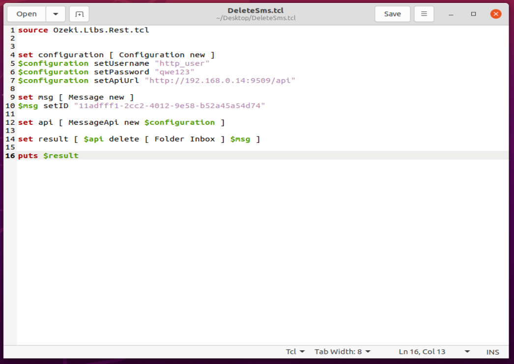Click 'Configuration new' on line 4
This screenshot has height=364, width=514.
[162, 55]
